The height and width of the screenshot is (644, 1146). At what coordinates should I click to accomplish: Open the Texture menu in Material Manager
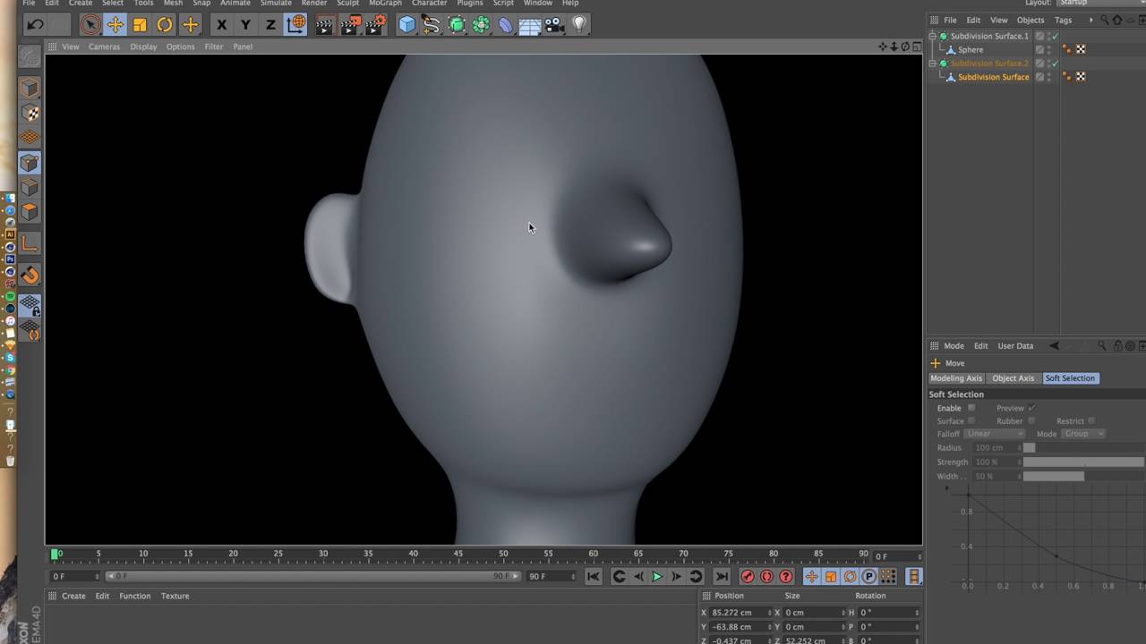click(x=175, y=596)
